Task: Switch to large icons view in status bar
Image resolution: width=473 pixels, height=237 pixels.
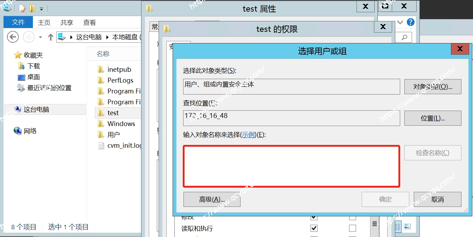Action: pyautogui.click(x=407, y=226)
